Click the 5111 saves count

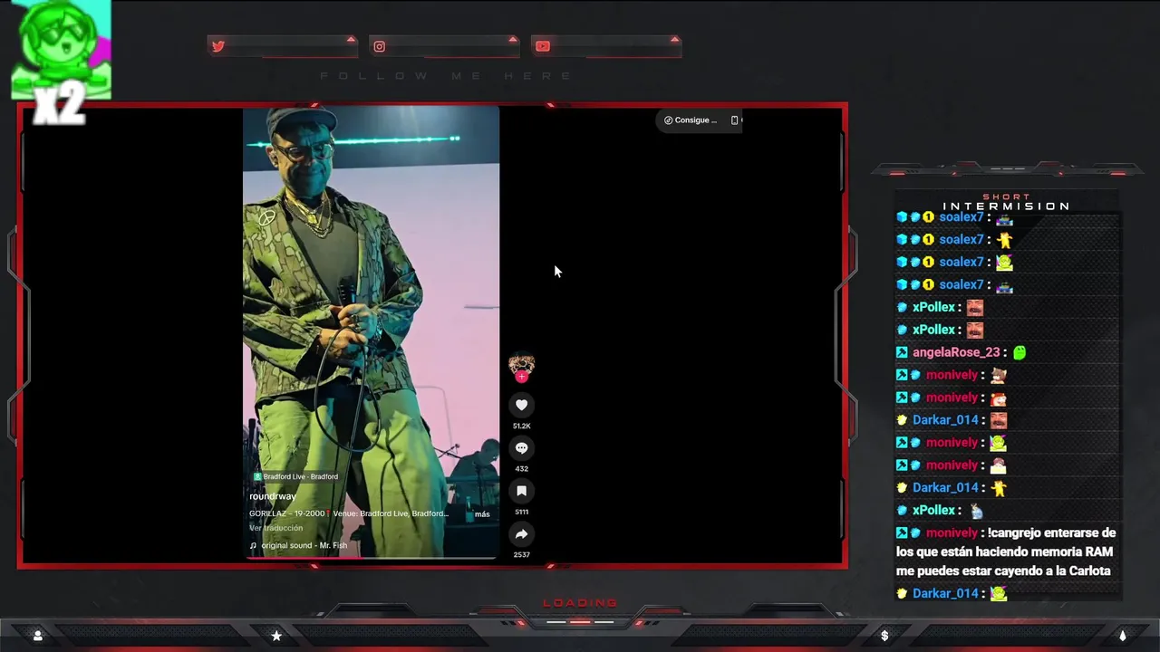[x=521, y=512]
